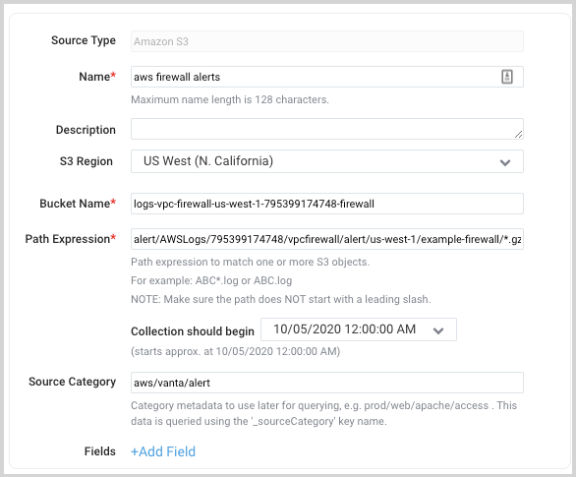The width and height of the screenshot is (576, 477).
Task: Click the 'Fields' label
Action: click(x=100, y=451)
